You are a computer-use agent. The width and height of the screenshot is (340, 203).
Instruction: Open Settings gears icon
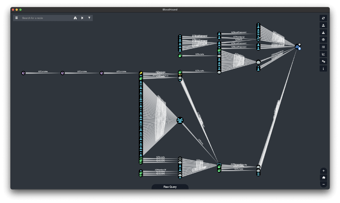point(323,61)
